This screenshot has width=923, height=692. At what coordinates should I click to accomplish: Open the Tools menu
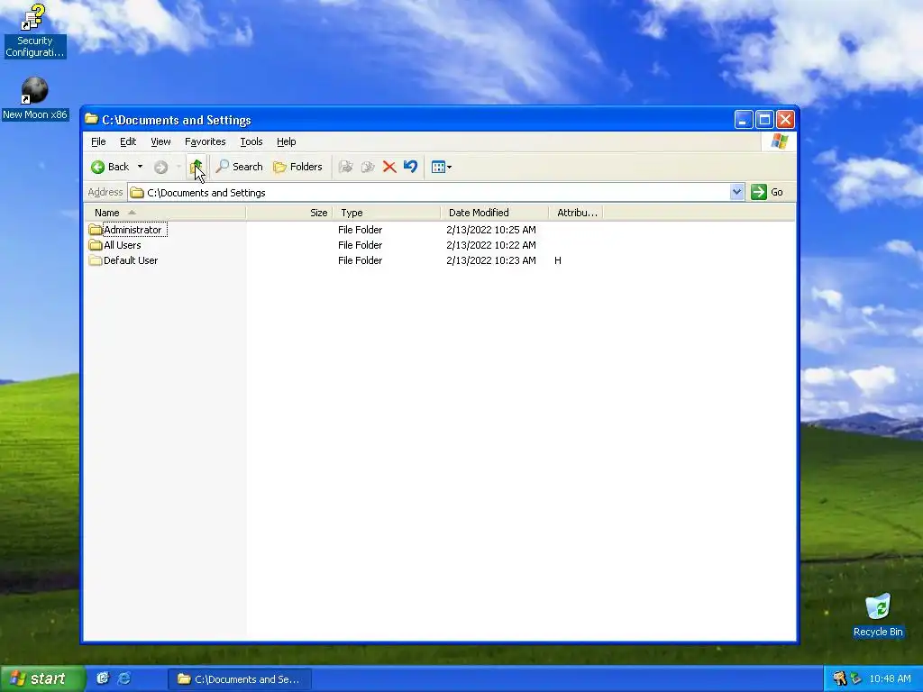tap(251, 141)
